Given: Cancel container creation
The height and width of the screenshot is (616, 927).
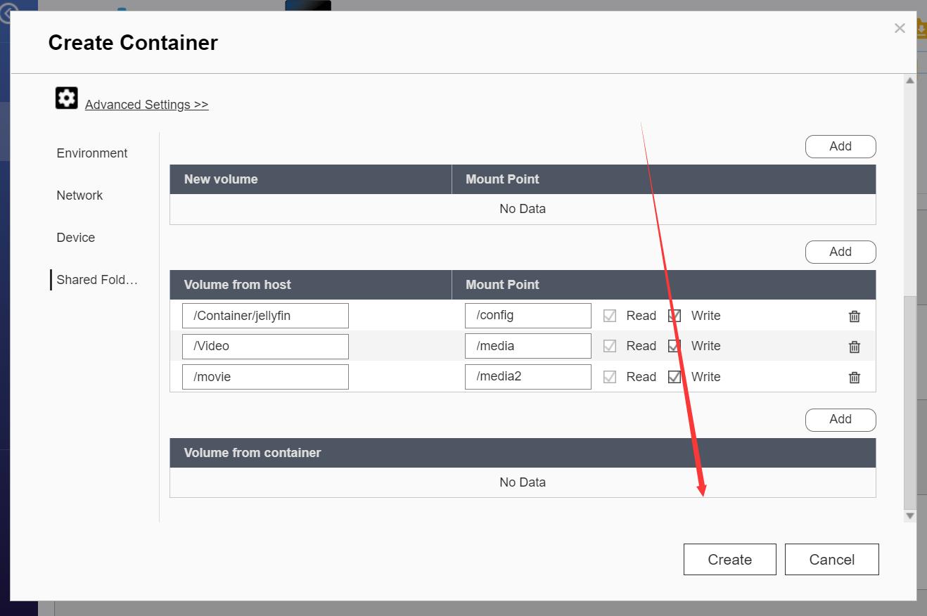Looking at the screenshot, I should 831,559.
